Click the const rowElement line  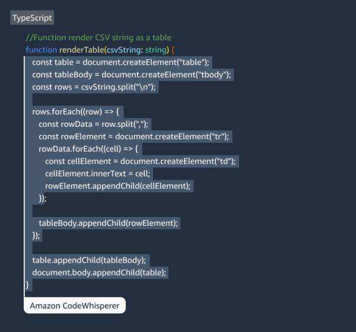click(x=133, y=136)
